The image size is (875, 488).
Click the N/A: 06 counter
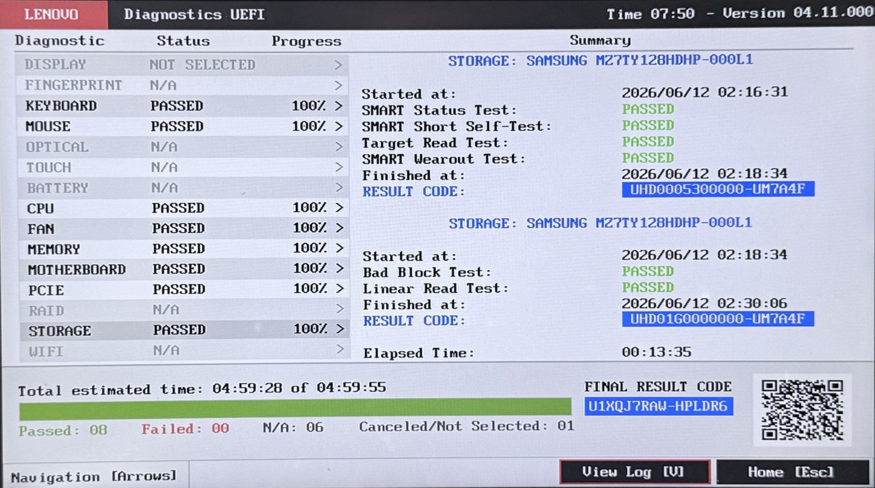293,427
